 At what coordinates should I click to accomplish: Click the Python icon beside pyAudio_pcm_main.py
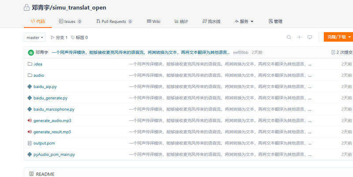[x=30, y=154]
